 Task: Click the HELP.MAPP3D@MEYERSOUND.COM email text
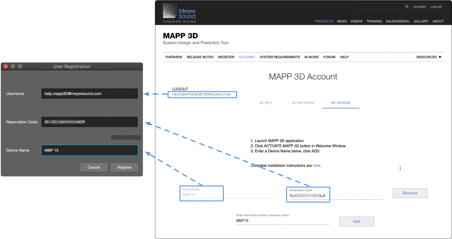[201, 94]
